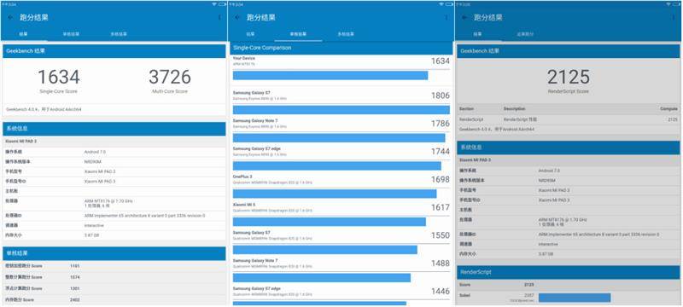
Task: Tap Xiaomi MI PAD 3 title on right screen
Action: point(476,160)
